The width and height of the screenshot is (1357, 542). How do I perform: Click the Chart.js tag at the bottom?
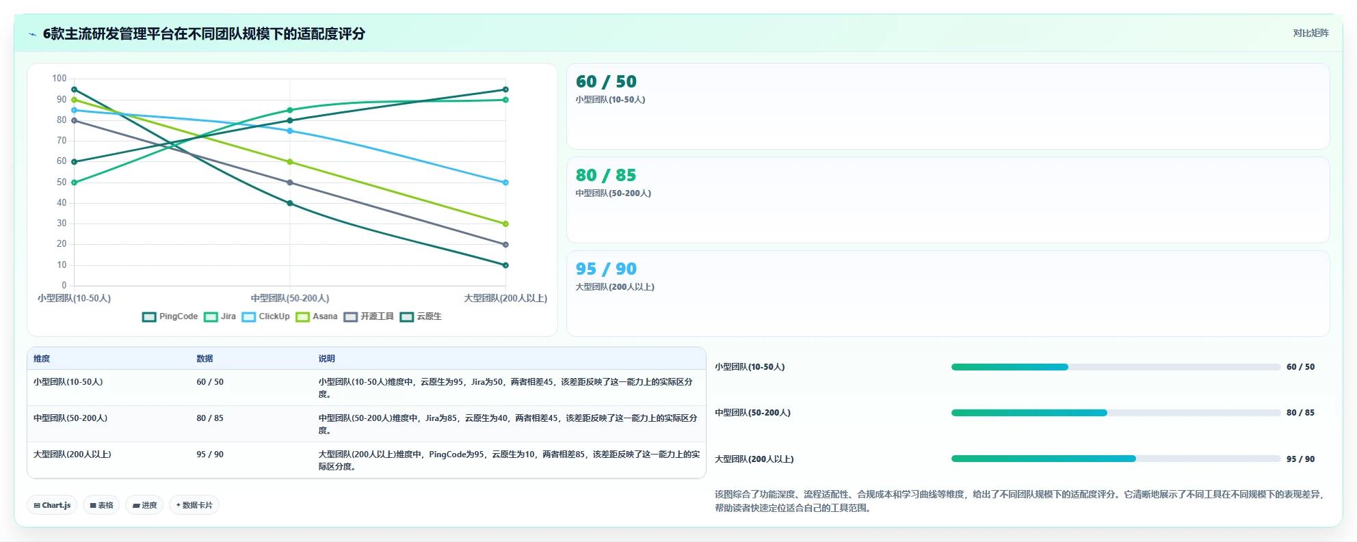pos(52,505)
